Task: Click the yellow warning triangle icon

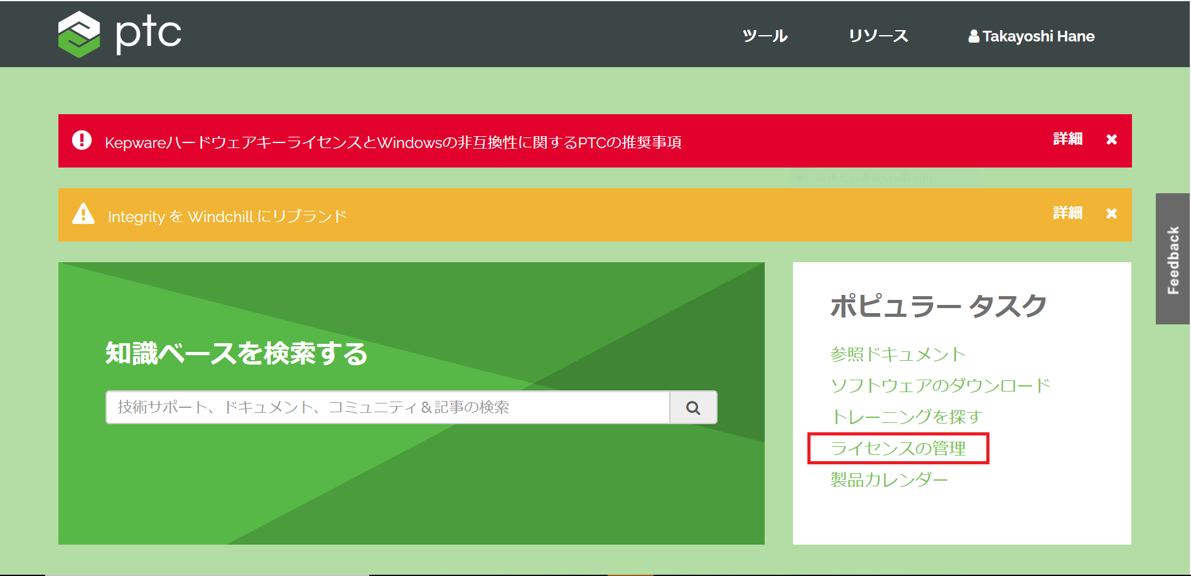Action: [x=83, y=214]
